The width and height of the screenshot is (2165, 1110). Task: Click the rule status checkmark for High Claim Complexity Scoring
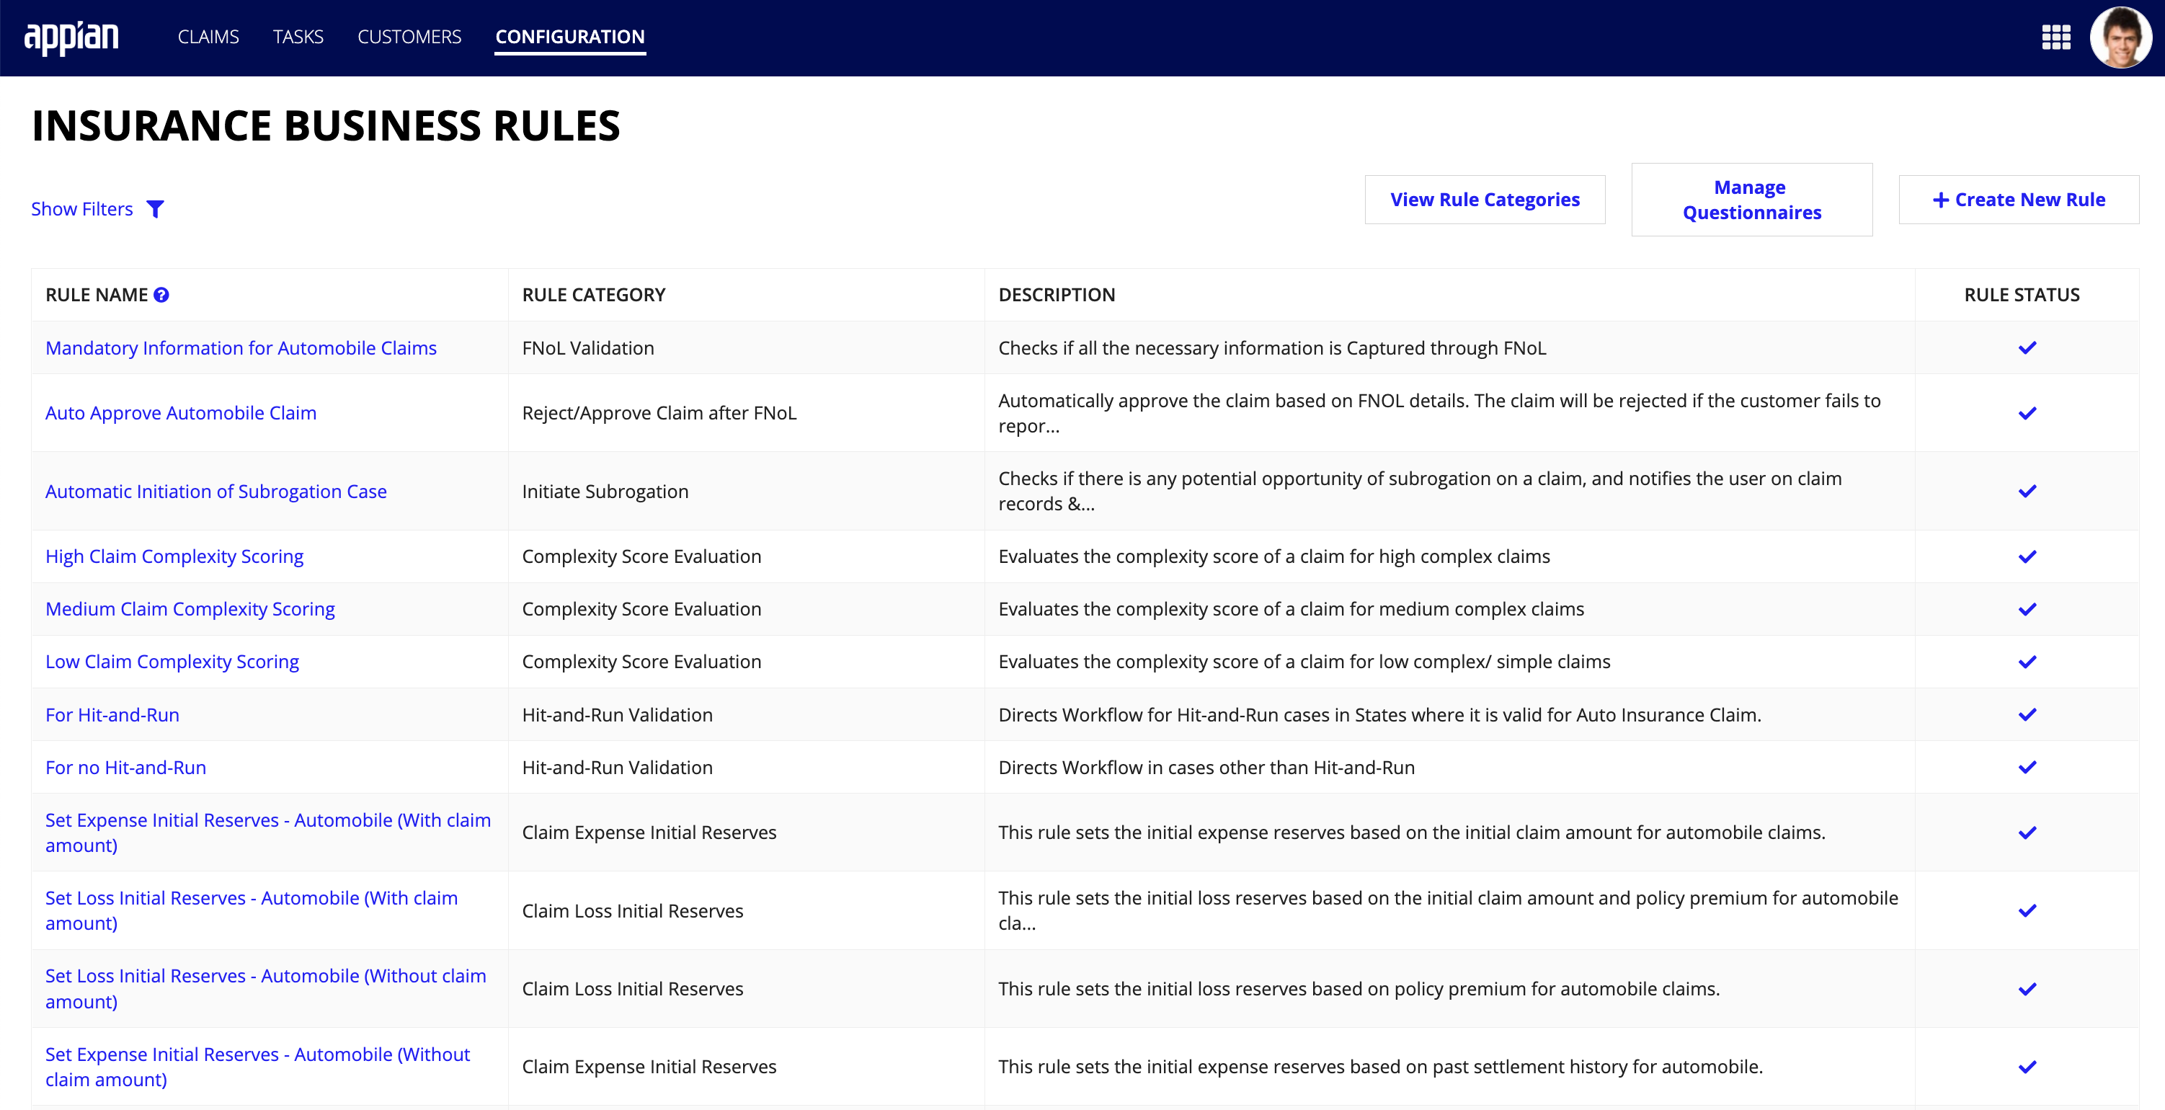[2025, 556]
